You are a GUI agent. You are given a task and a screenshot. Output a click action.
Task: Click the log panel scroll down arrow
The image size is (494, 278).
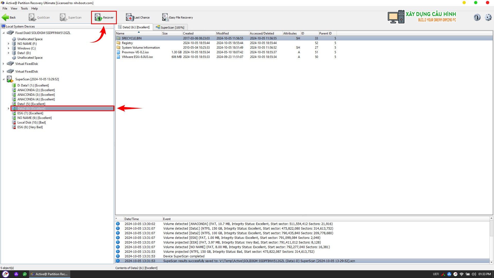(491, 262)
